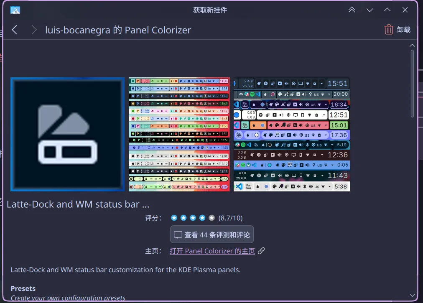Click the chain link icon beside homepage link

click(x=261, y=251)
